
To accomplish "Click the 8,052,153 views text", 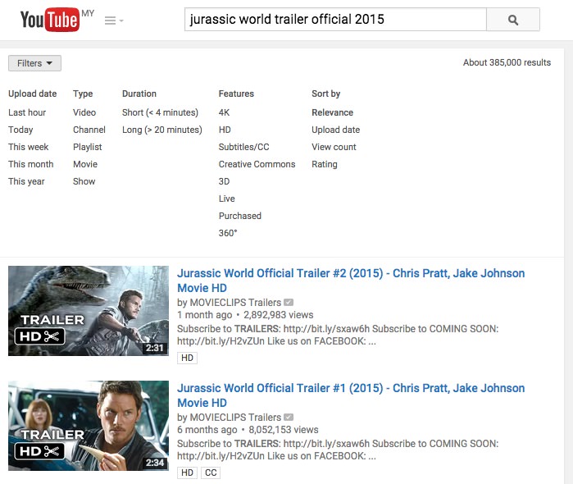I will tap(284, 430).
